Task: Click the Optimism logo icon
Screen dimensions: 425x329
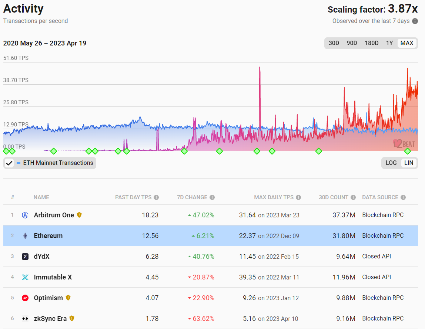Action: tap(25, 298)
